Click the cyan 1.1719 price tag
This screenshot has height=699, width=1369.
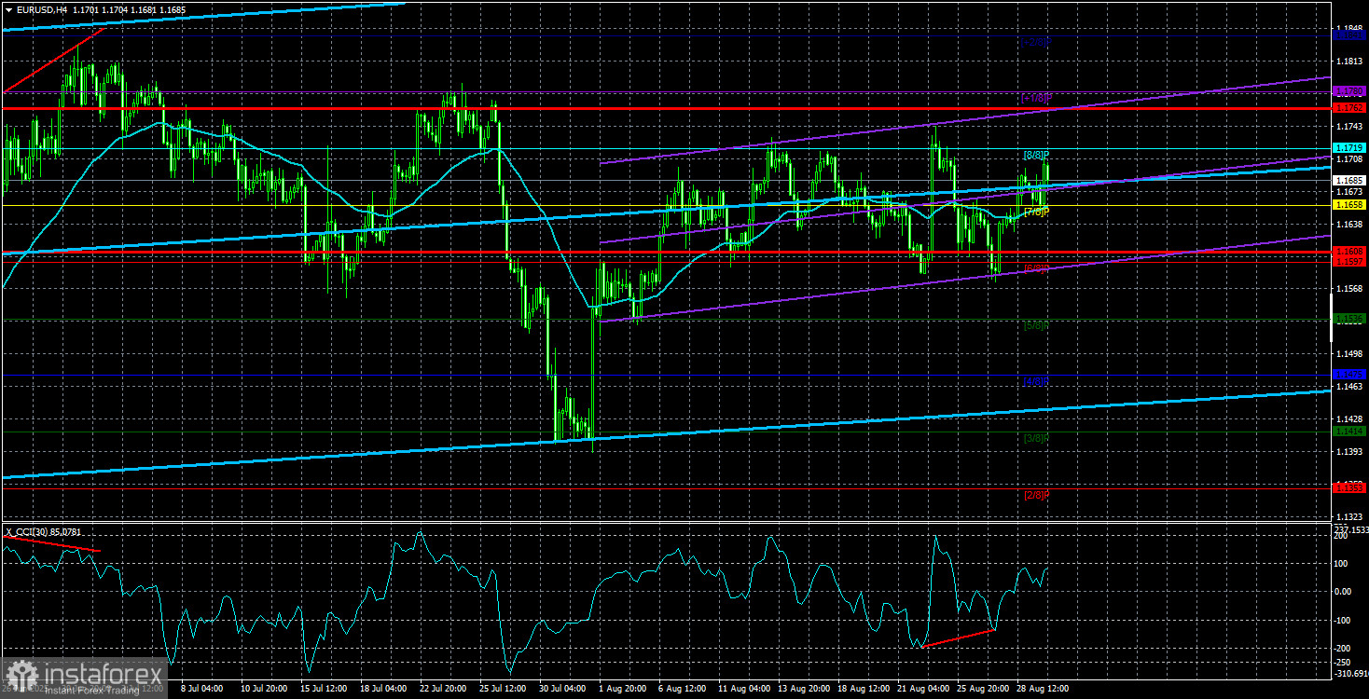pos(1349,148)
